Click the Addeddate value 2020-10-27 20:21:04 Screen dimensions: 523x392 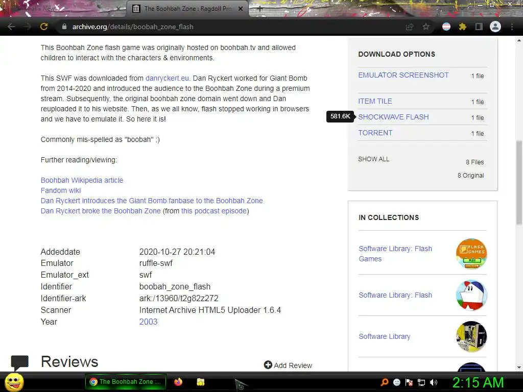(x=177, y=252)
